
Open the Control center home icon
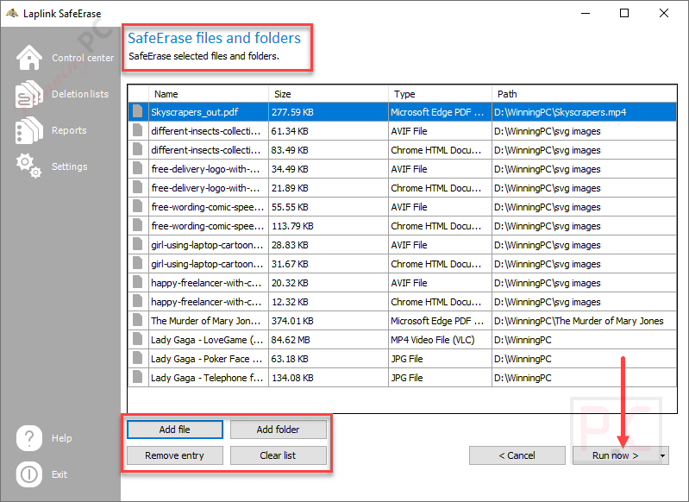click(29, 58)
